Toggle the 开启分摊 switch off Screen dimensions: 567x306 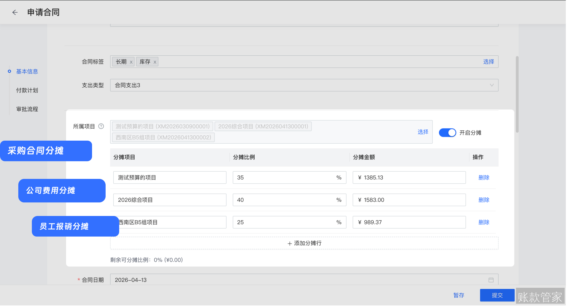click(x=447, y=133)
